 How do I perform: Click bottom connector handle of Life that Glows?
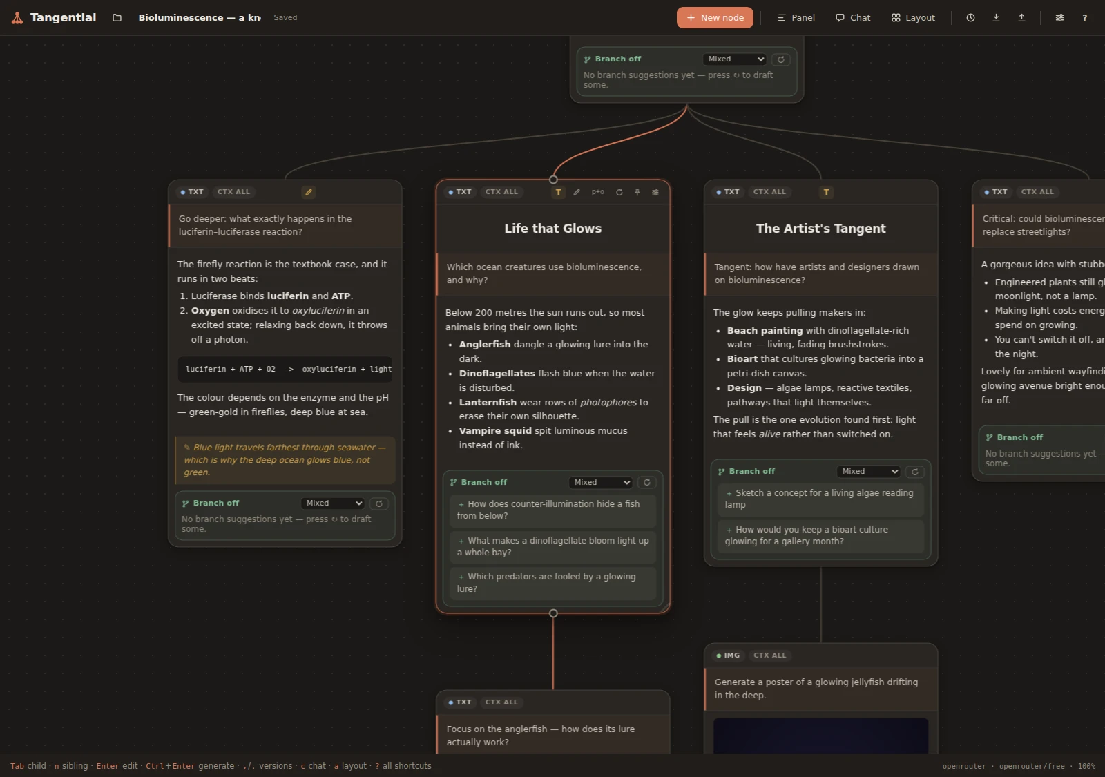pyautogui.click(x=553, y=613)
